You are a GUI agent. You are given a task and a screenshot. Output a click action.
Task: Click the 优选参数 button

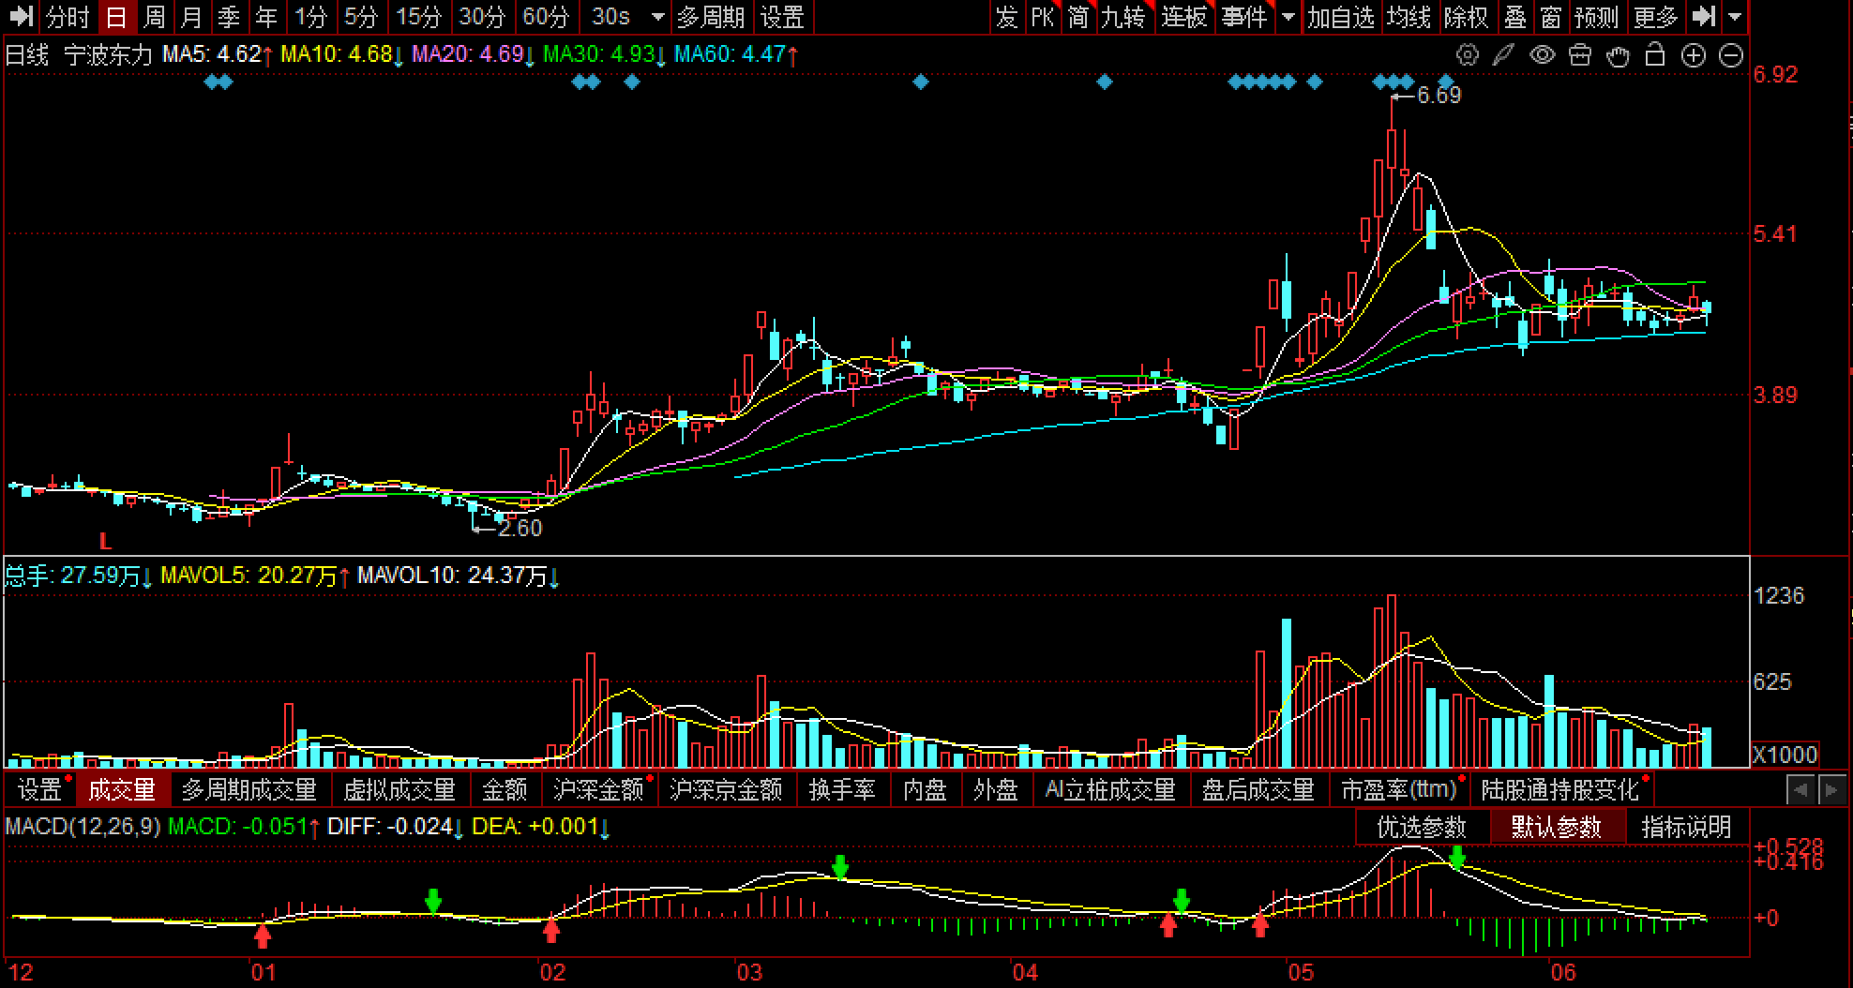coord(1421,828)
